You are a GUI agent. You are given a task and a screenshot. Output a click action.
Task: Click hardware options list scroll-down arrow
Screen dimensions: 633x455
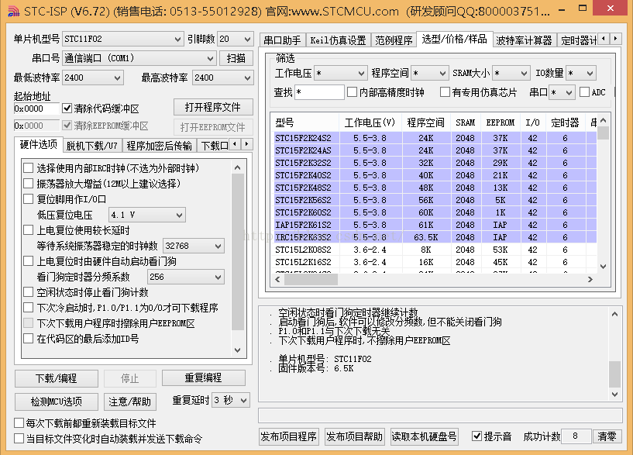238,350
